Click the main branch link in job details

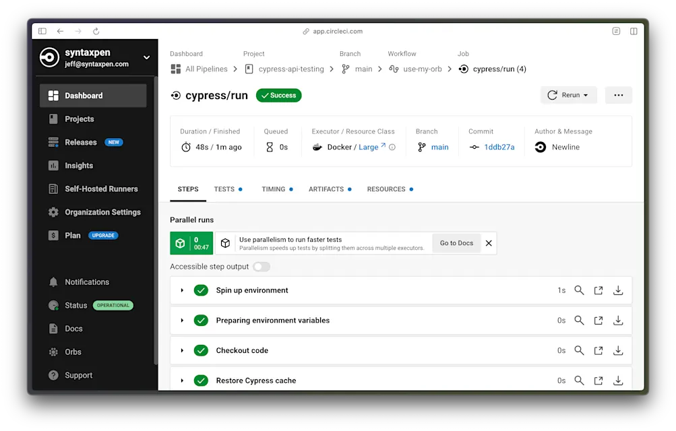439,147
